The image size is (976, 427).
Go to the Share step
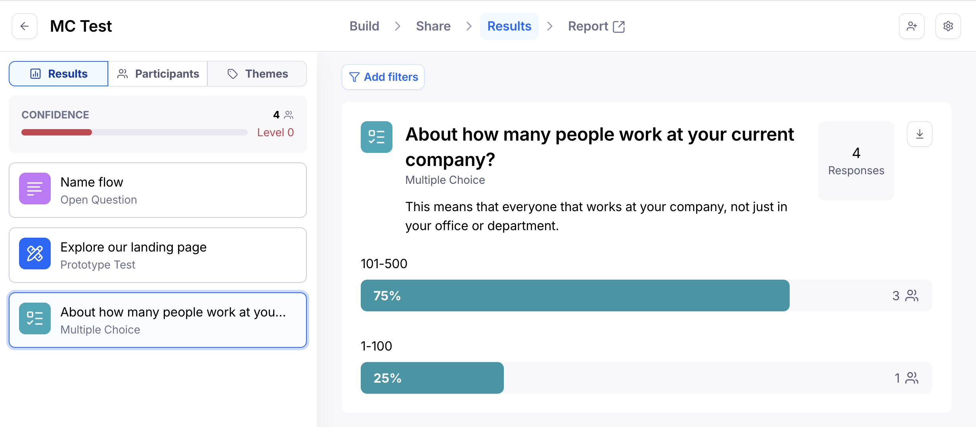click(x=433, y=26)
